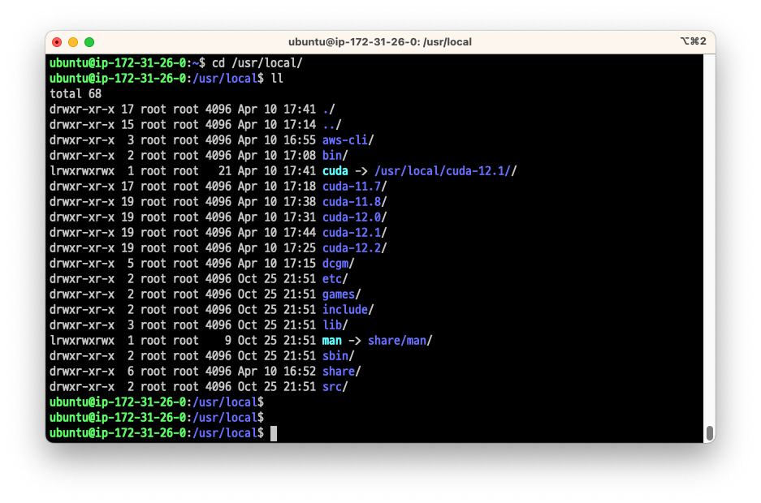761x503 pixels.
Task: Click the 'src/' directory name
Action: 335,387
